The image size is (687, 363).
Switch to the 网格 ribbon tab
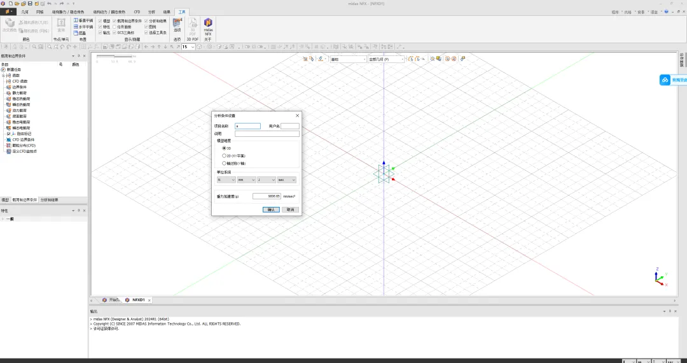point(39,12)
